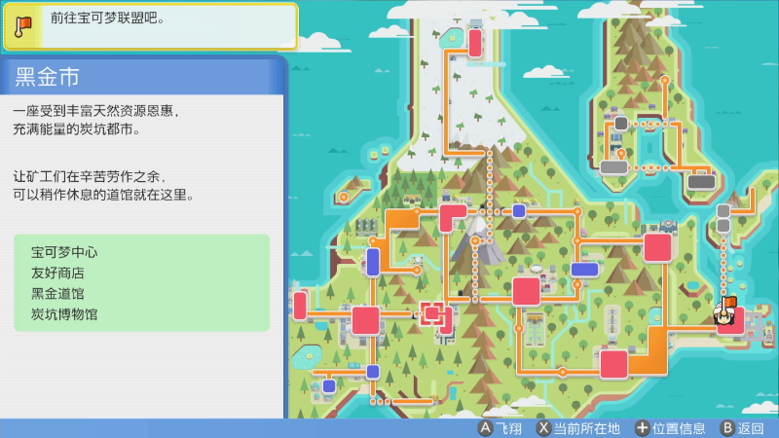The image size is (779, 438).
Task: Select the wide blue Solaceon Town marker
Action: tap(585, 270)
